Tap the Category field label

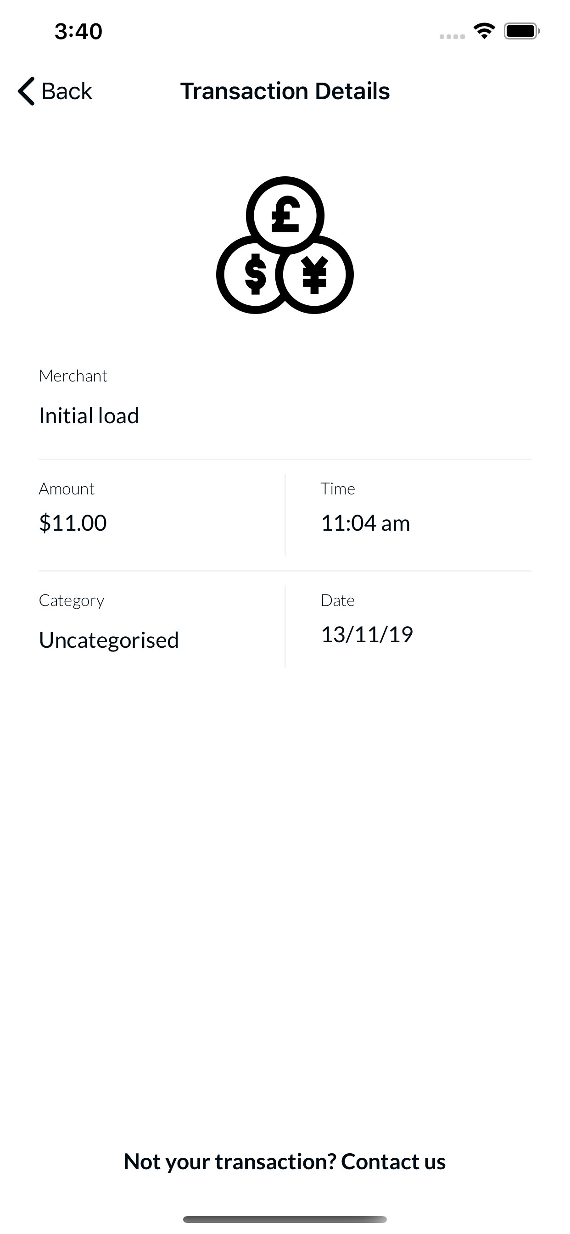click(72, 600)
